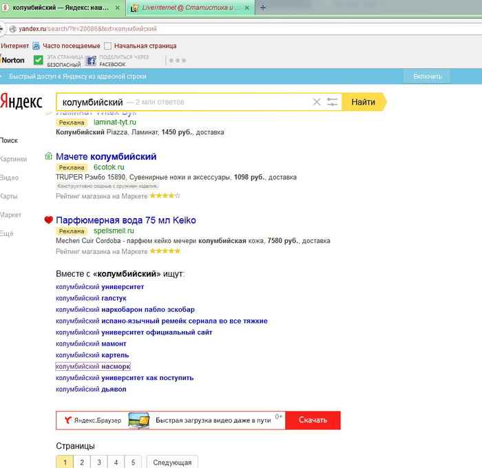This screenshot has height=468, width=482.
Task: Expand the Ещё sidebar item
Action: (x=7, y=233)
